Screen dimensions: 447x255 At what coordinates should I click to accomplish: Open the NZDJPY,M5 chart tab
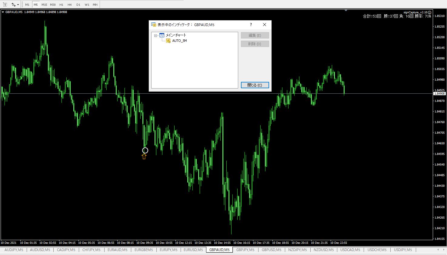[297, 250]
